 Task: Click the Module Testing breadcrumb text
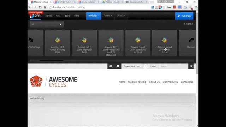point(37,98)
